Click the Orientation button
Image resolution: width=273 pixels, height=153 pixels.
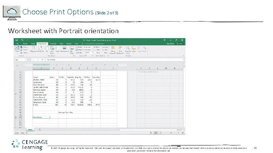[40, 49]
